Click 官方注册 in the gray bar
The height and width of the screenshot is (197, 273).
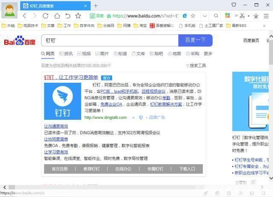[x=60, y=169]
